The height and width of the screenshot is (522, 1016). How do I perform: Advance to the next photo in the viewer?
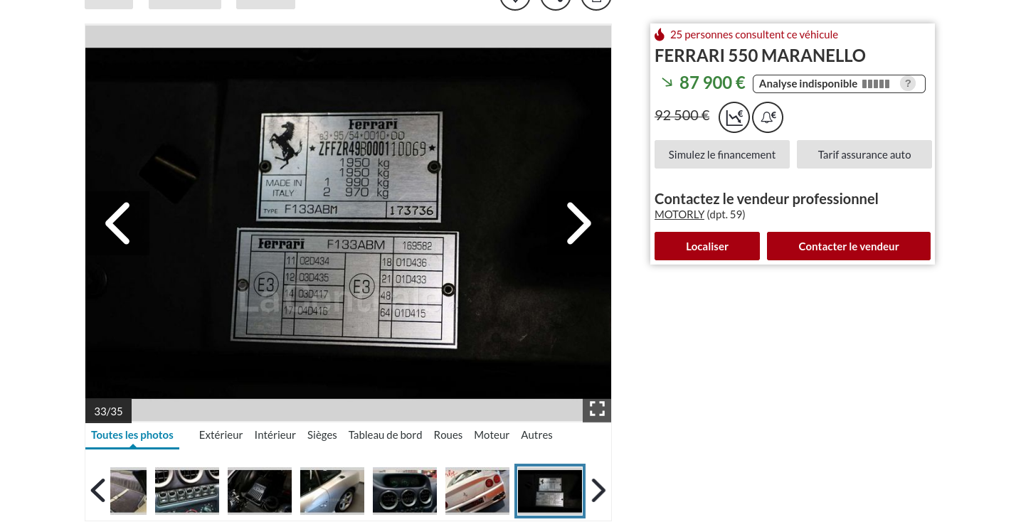[x=579, y=223]
